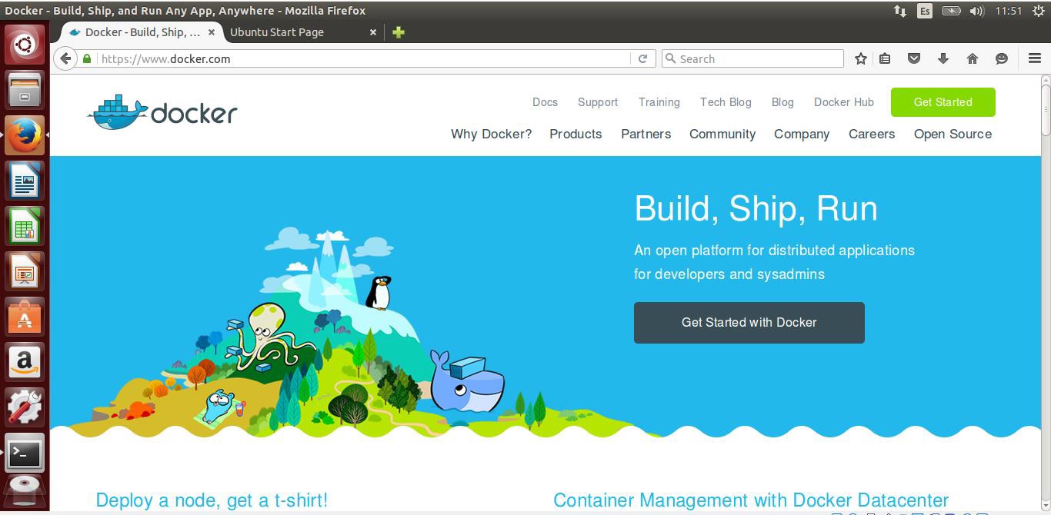Close the Docker tab
Screen dimensions: 1051x515
(x=212, y=32)
